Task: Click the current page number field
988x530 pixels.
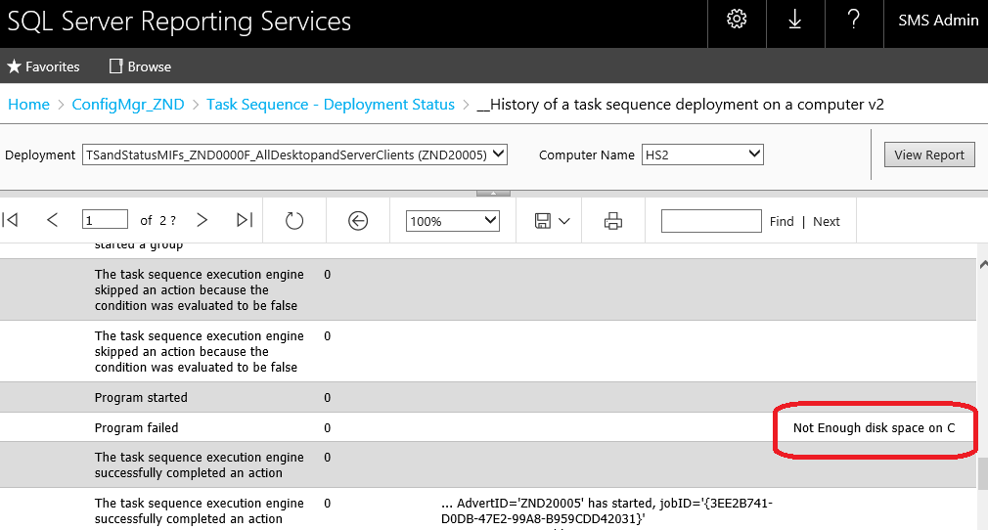Action: [106, 221]
